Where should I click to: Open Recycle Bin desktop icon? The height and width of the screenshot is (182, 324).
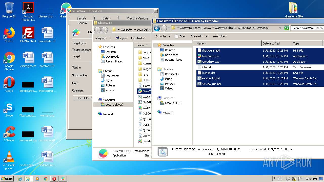pyautogui.click(x=9, y=10)
